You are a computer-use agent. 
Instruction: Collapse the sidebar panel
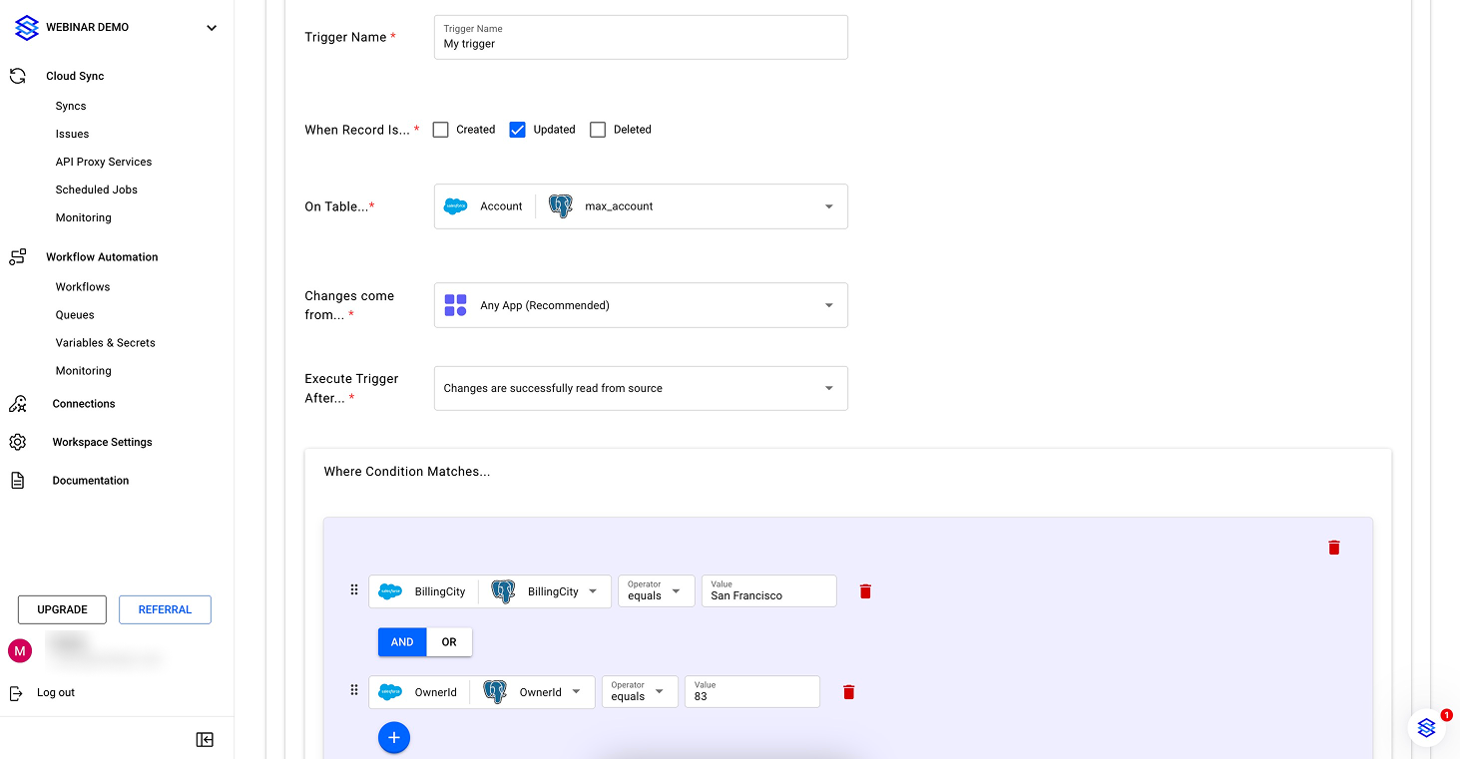click(x=205, y=739)
